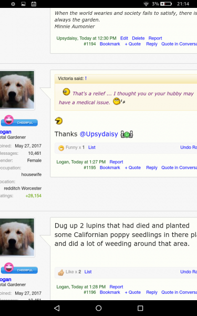This screenshot has width=197, height=316.
Task: Click ratings count +28,154
Action: pyautogui.click(x=34, y=196)
